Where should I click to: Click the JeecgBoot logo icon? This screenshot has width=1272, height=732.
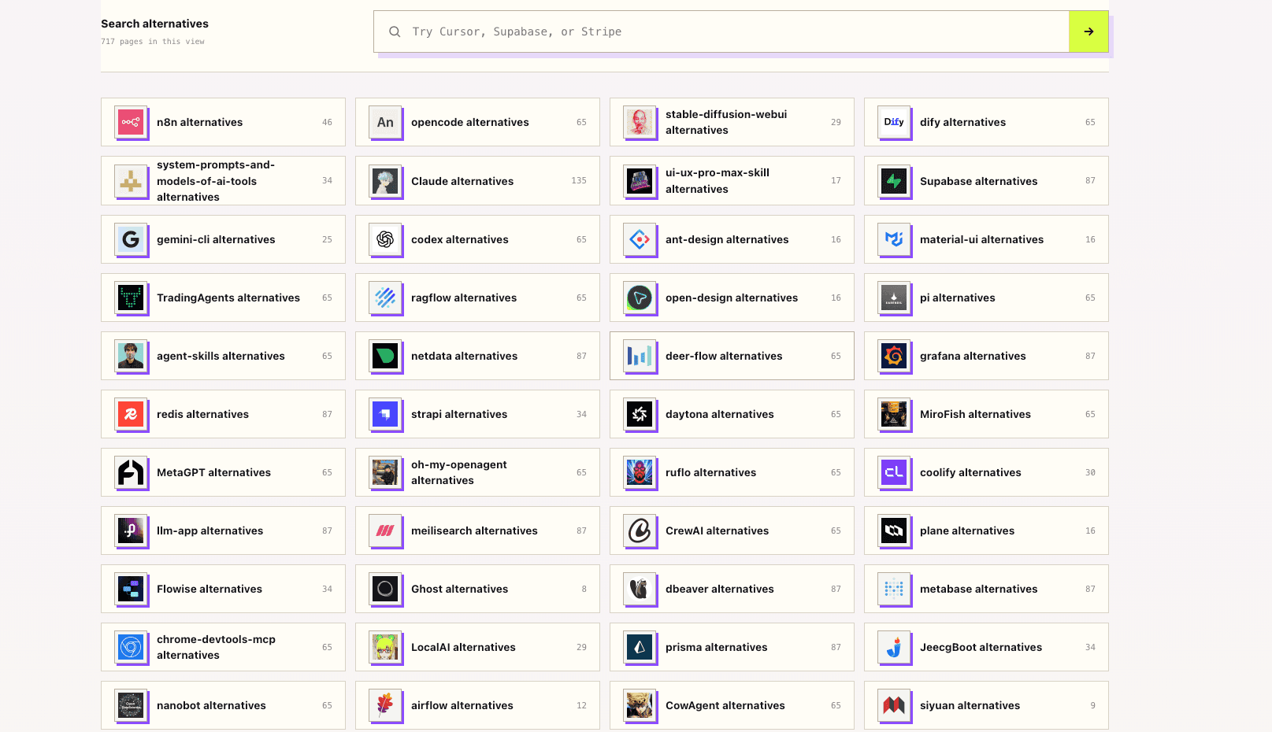click(x=894, y=647)
